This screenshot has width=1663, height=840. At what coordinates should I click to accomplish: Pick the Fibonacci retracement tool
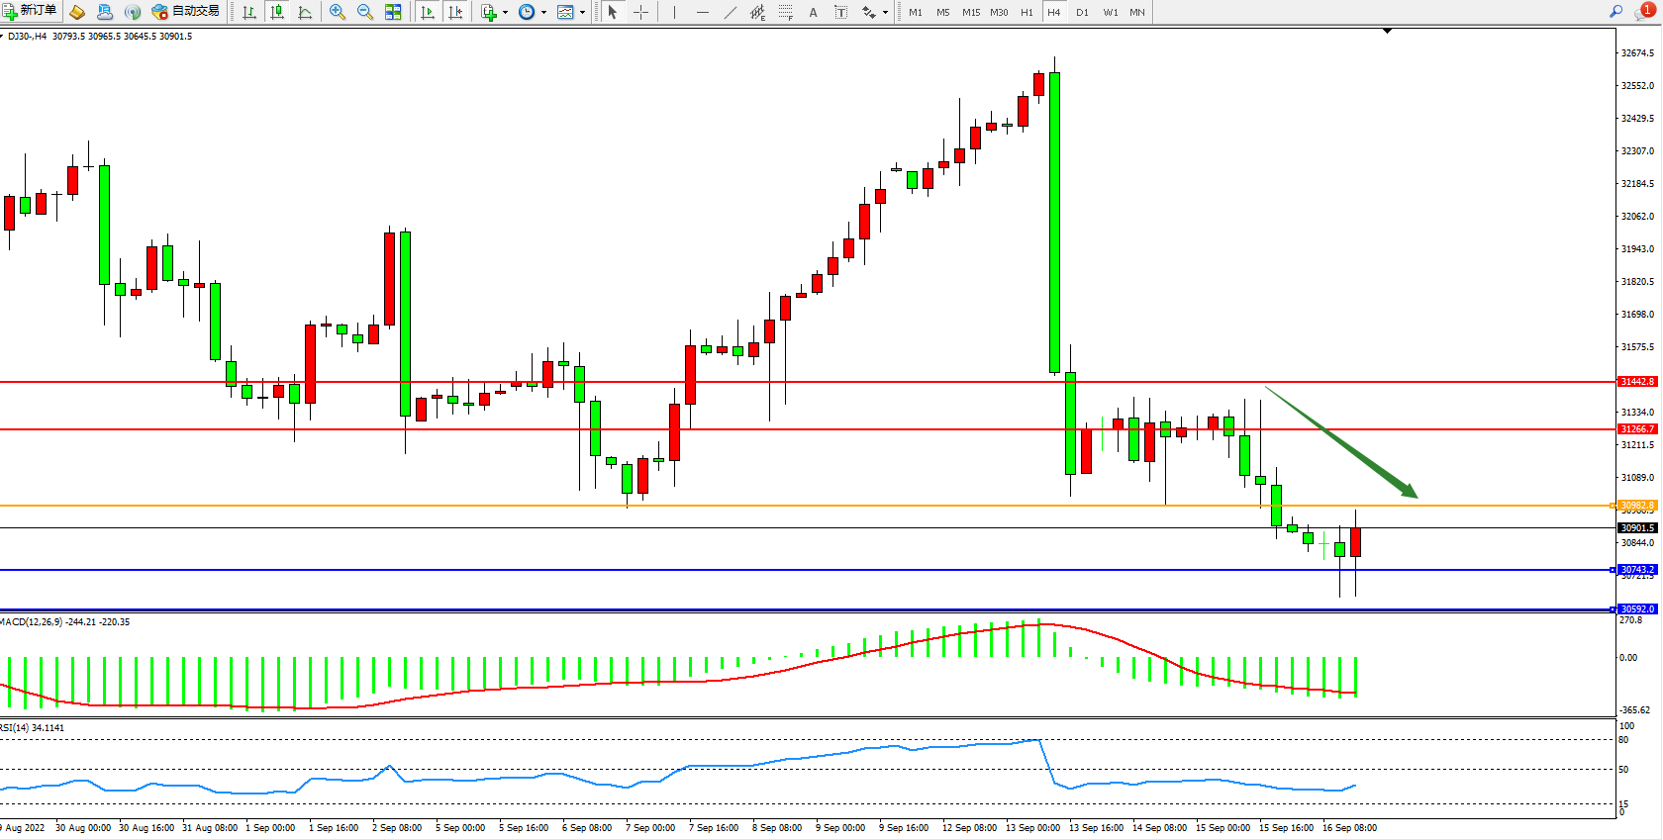785,12
